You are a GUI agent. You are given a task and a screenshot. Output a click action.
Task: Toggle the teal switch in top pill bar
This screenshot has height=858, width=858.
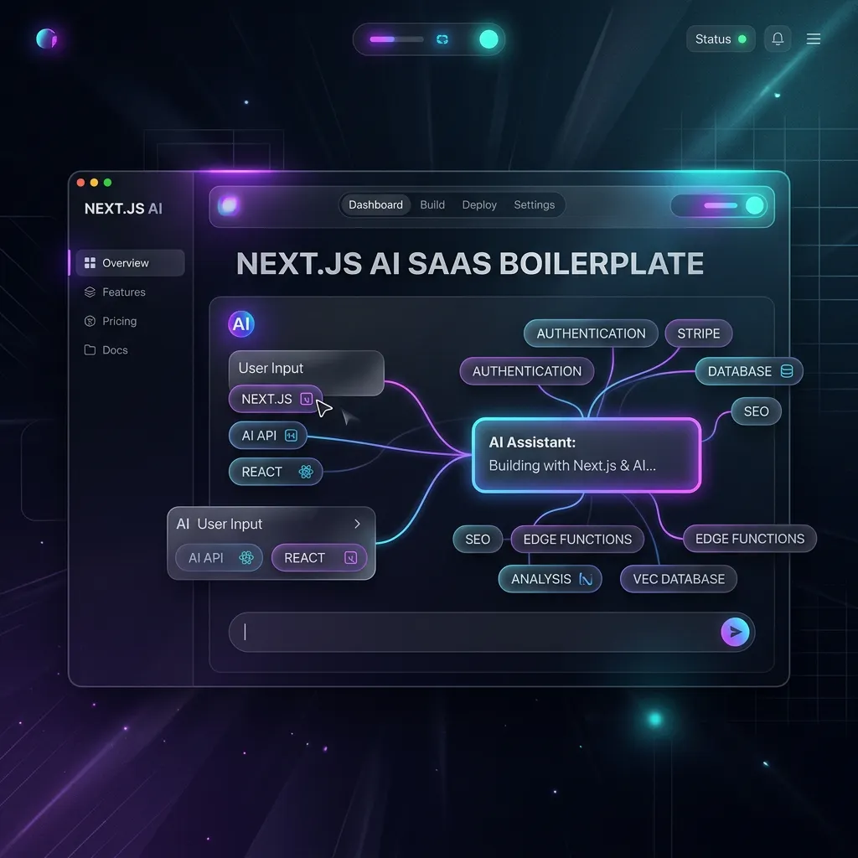tap(488, 39)
